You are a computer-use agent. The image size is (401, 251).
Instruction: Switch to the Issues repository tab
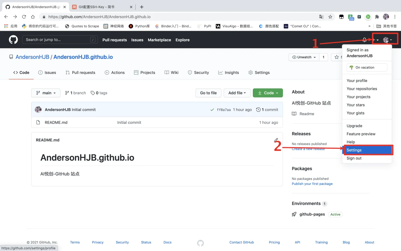tap(47, 73)
